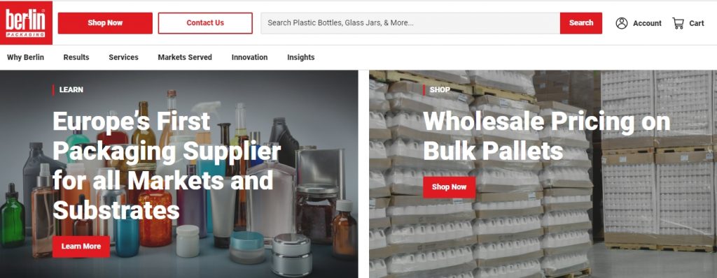717x278 pixels.
Task: Open the Account user icon
Action: coord(622,23)
